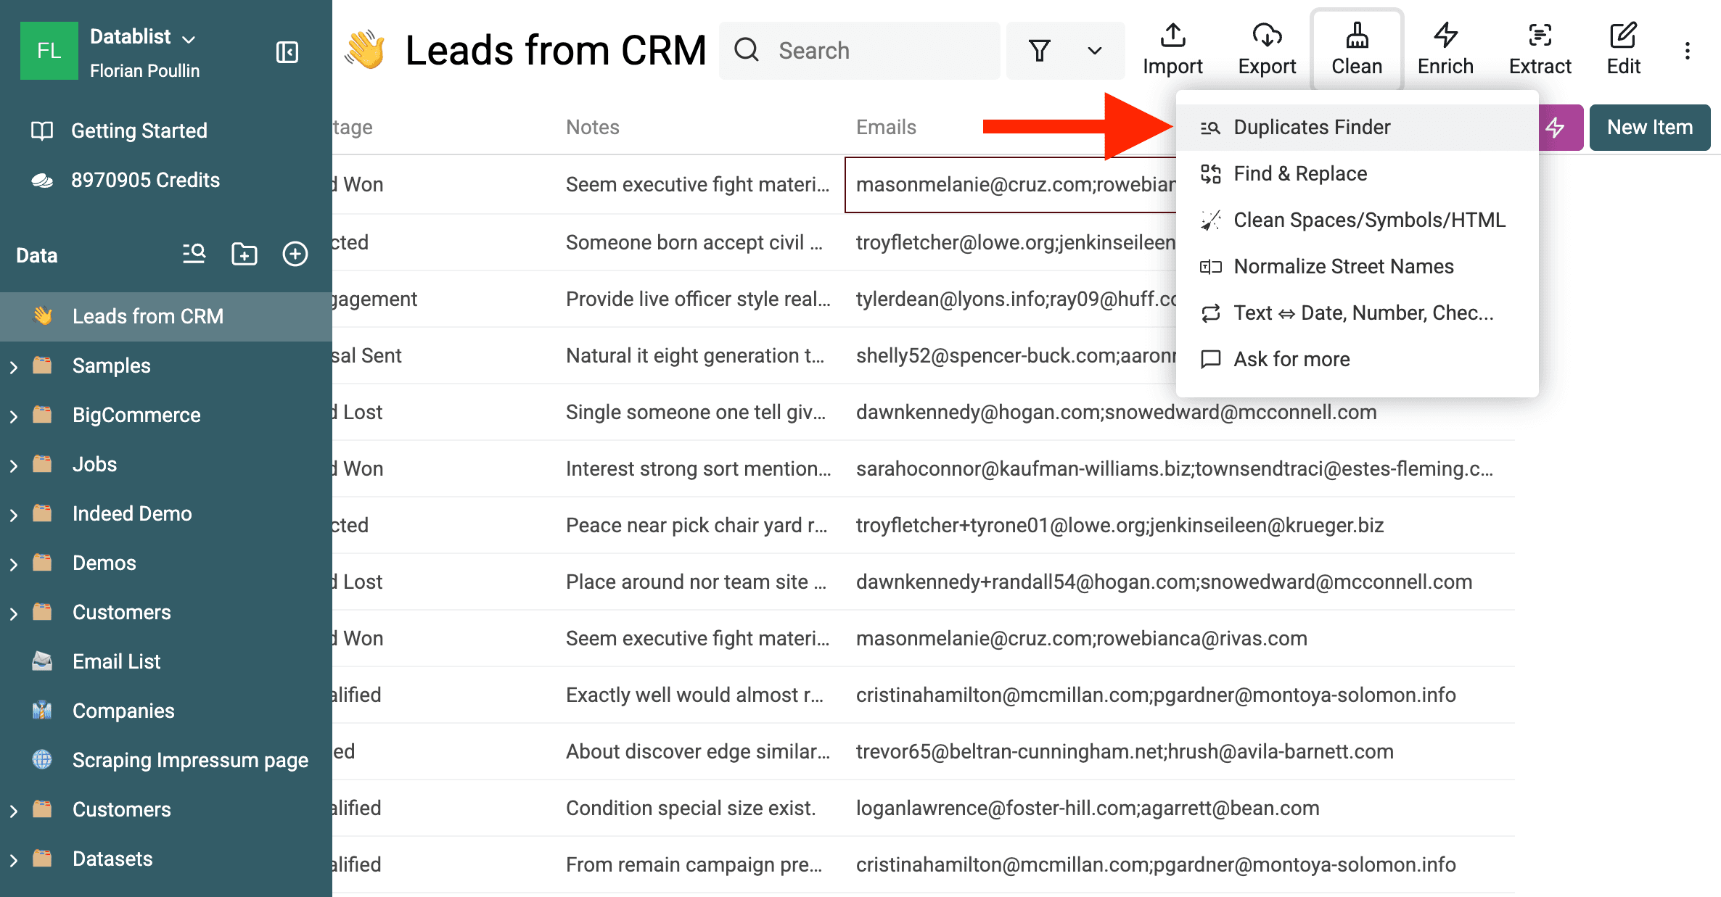Expand the Datablist workspace dropdown
1721x897 pixels.
point(189,38)
